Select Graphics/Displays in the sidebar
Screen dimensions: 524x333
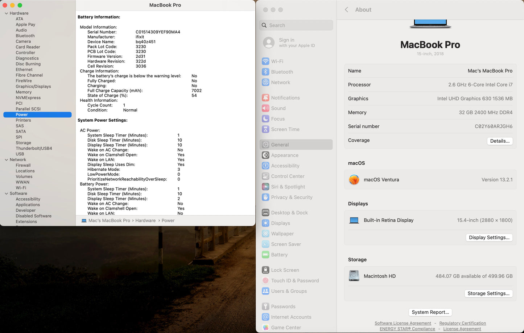click(33, 86)
